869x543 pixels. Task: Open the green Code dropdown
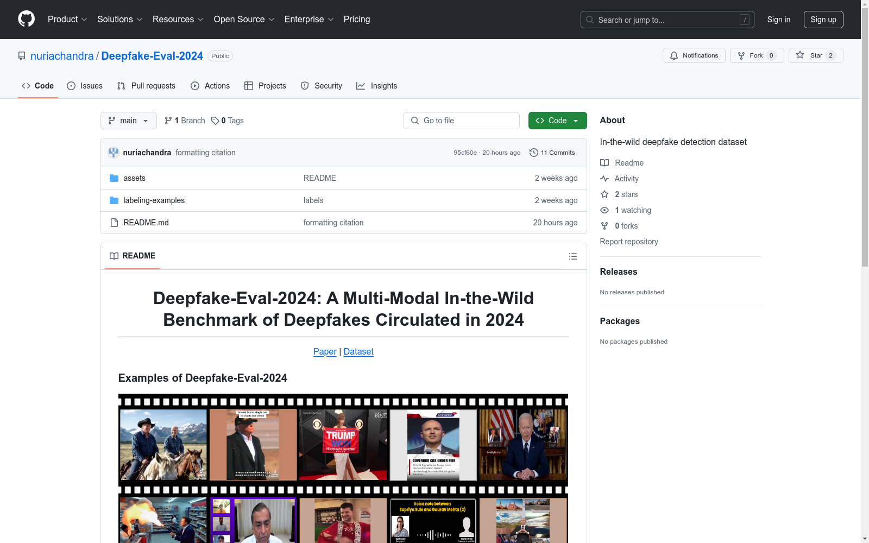557,121
